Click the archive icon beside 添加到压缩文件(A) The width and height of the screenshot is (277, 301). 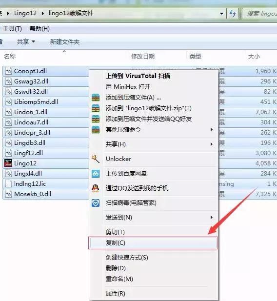[x=96, y=98]
